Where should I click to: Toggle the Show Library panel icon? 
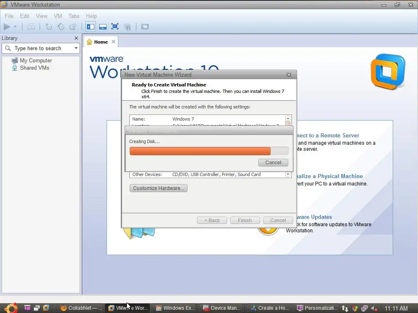point(91,26)
